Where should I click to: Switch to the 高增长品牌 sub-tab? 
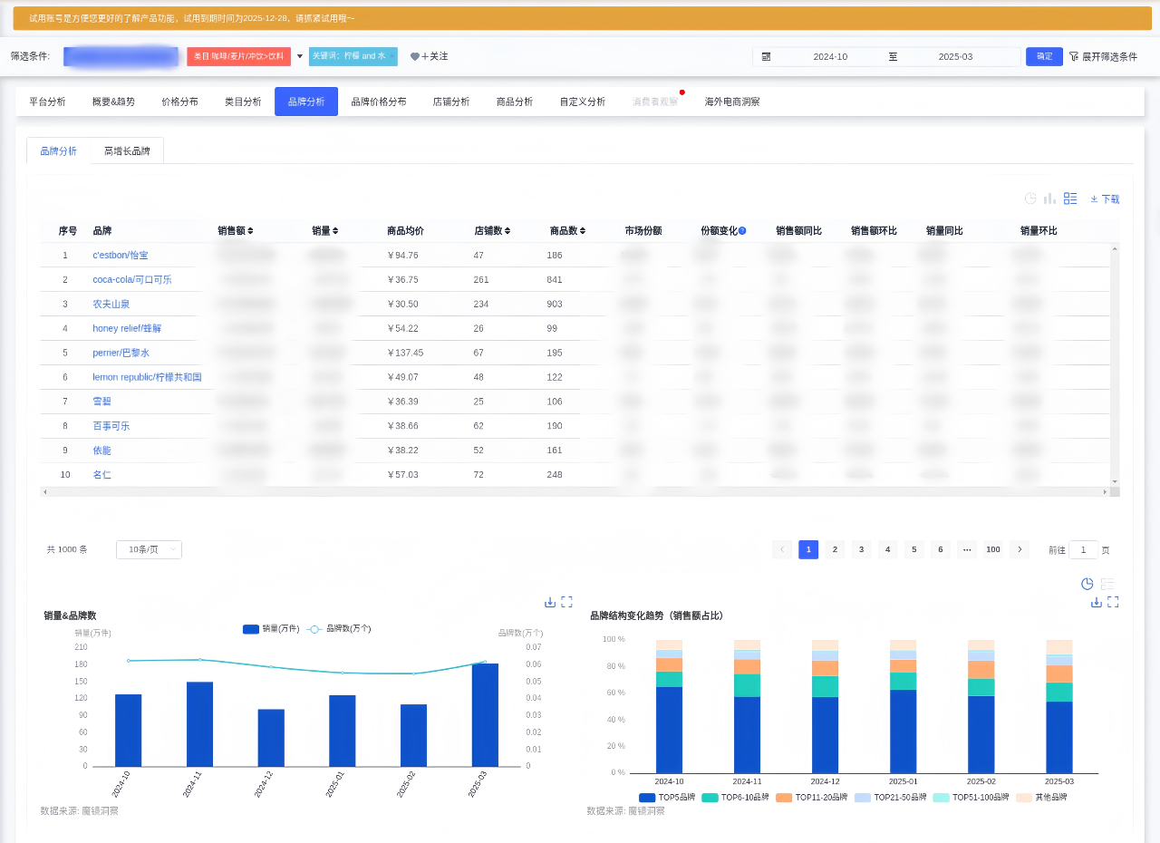click(x=127, y=151)
